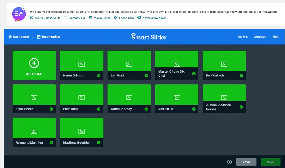The height and width of the screenshot is (168, 285).
Task: Click the ADD SLIDE label
Action: pos(34,74)
